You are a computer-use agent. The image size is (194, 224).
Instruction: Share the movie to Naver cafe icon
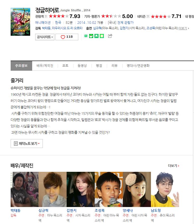point(91,36)
